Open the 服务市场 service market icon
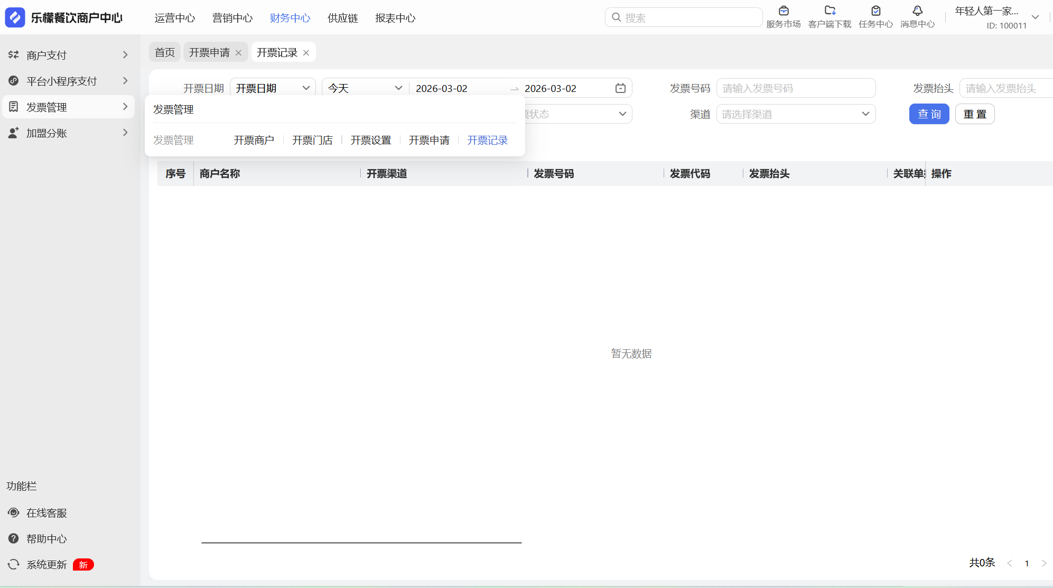This screenshot has height=588, width=1053. (783, 11)
